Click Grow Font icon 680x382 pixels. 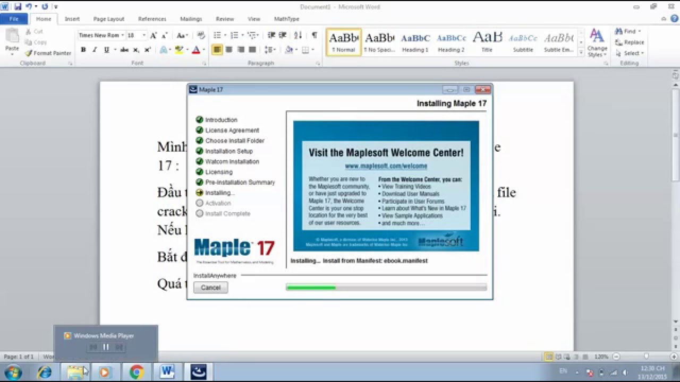[x=153, y=36]
